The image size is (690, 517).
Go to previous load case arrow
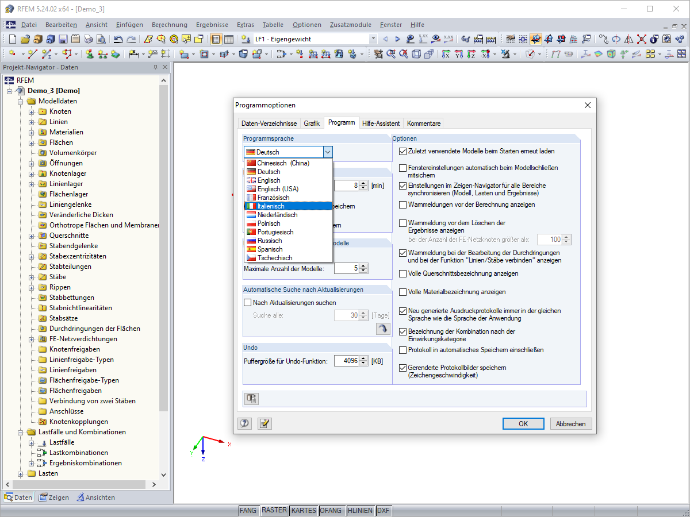[385, 39]
